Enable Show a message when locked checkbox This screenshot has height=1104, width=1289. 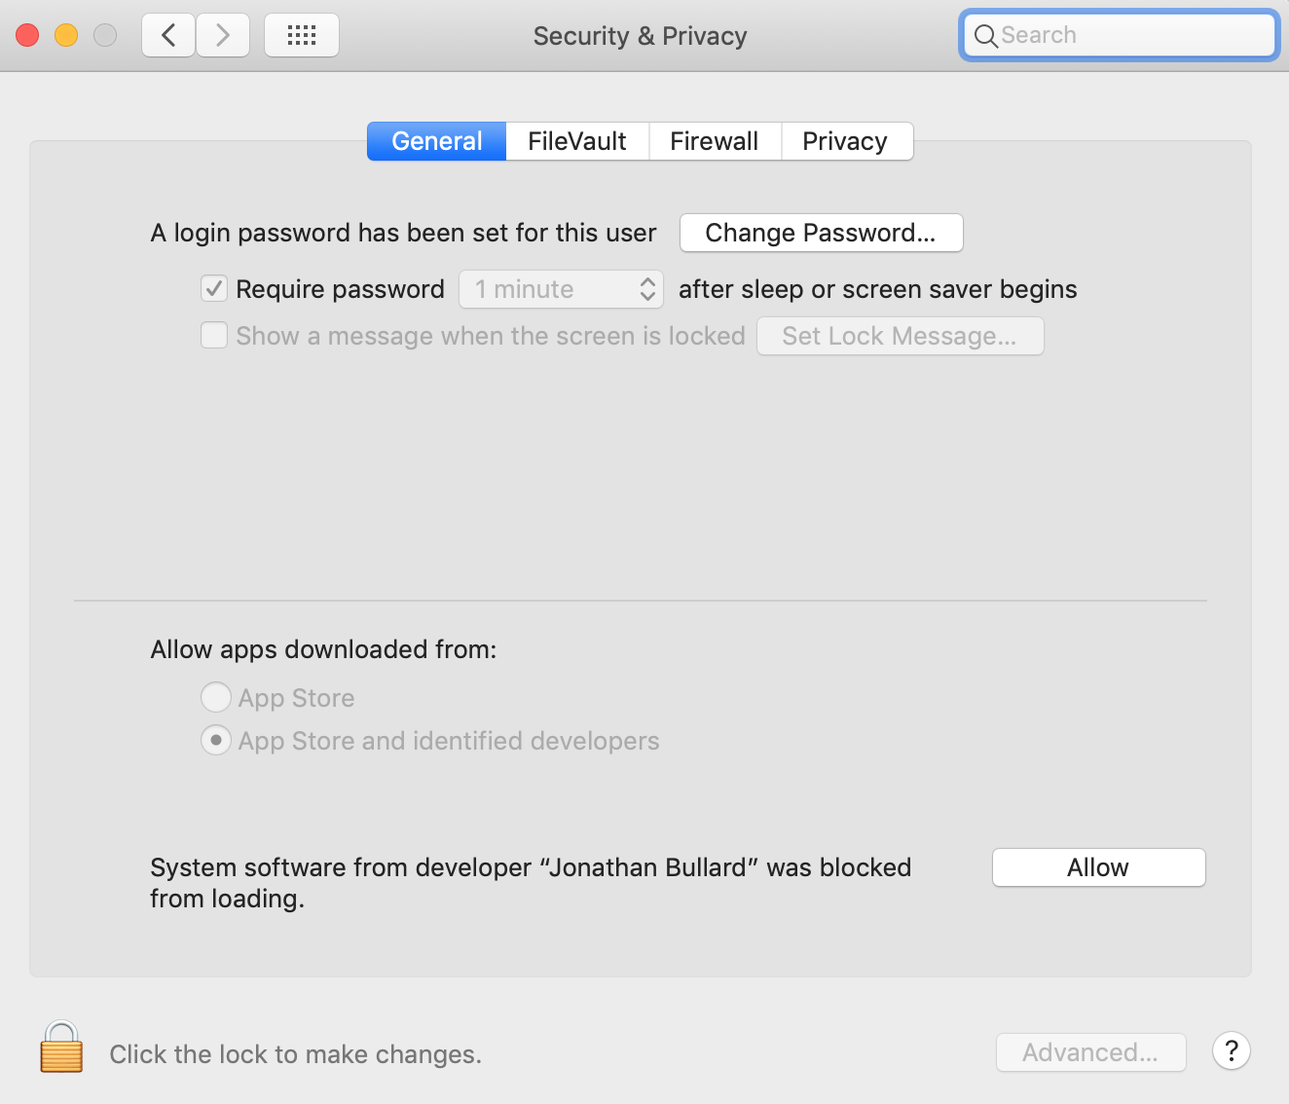[214, 336]
